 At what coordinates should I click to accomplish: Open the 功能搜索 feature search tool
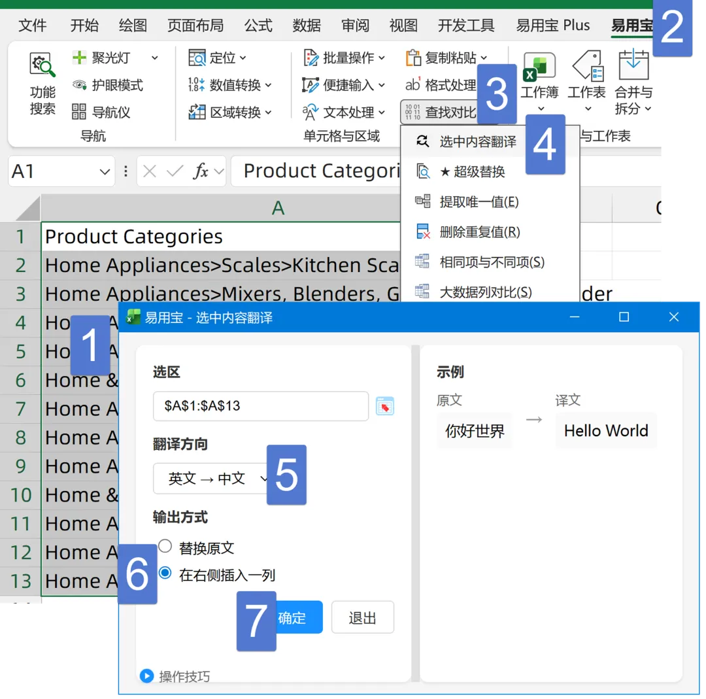pos(42,84)
